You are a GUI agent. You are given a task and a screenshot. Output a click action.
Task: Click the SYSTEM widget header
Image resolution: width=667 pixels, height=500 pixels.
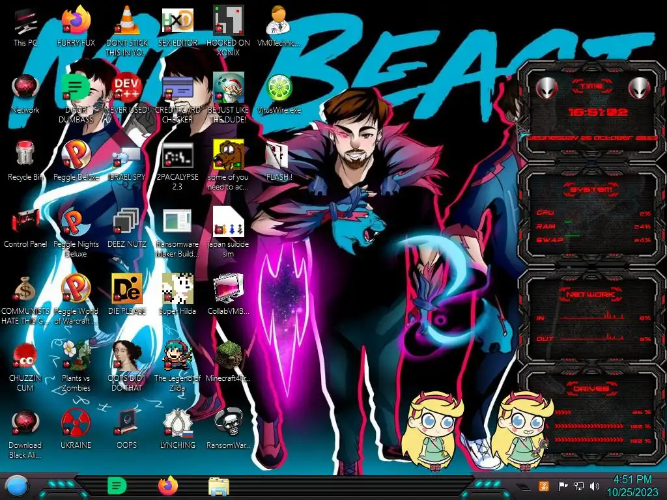tap(591, 189)
